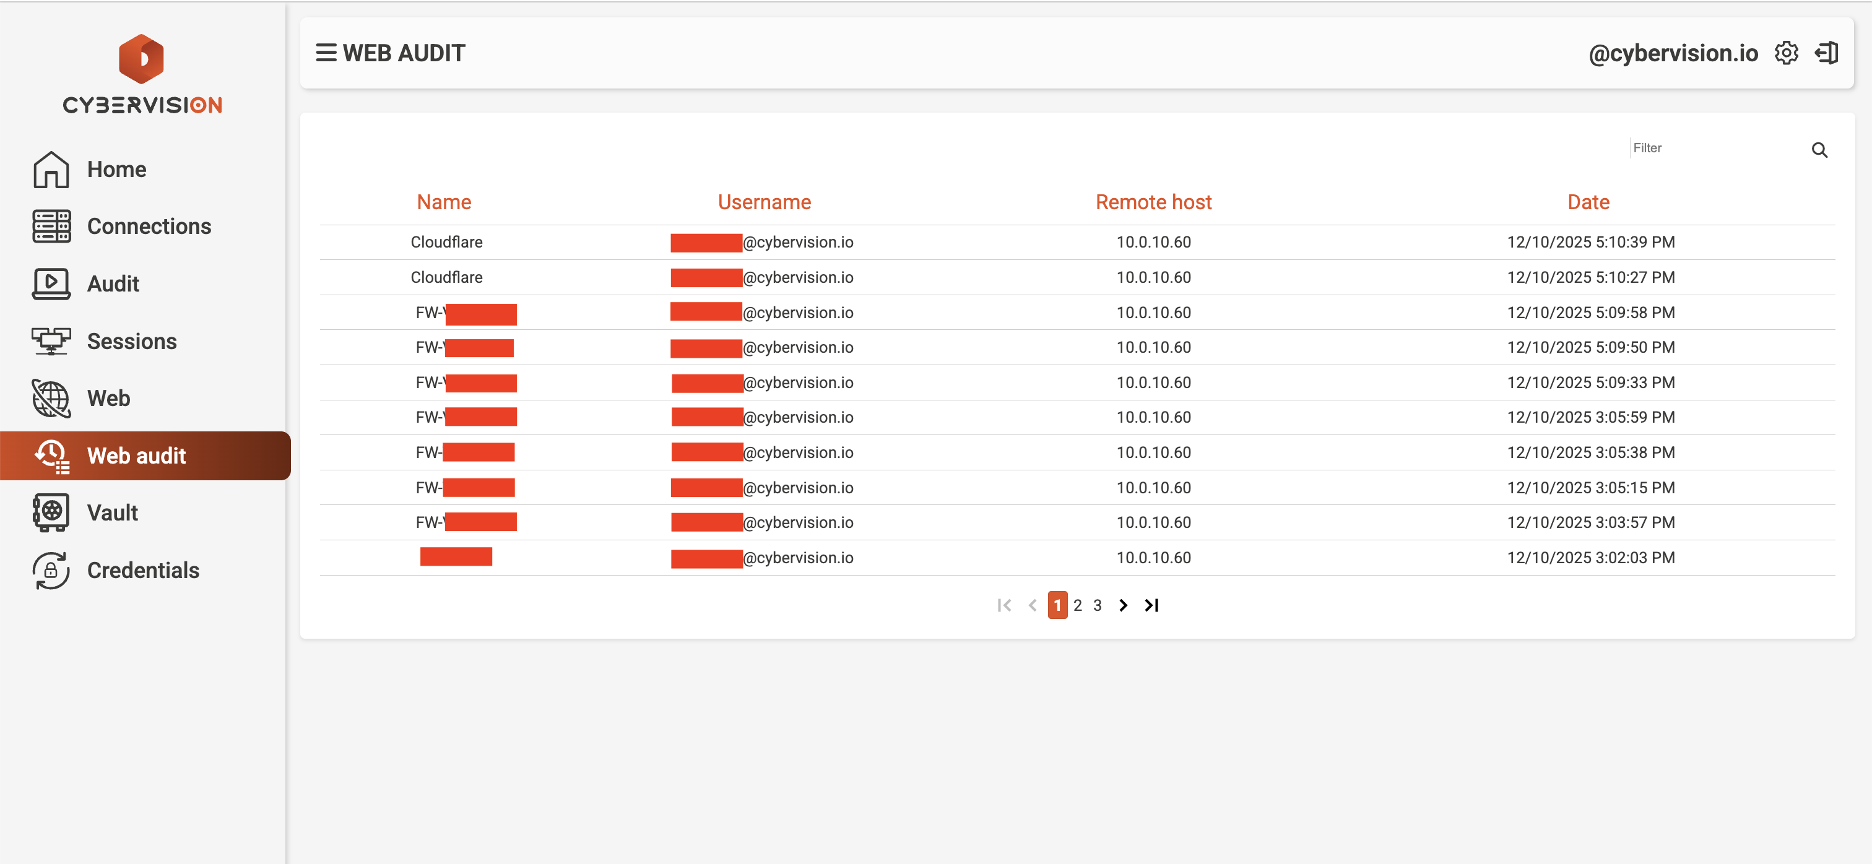
Task: Toggle the sidebar with the hamburger menu
Action: pyautogui.click(x=326, y=53)
